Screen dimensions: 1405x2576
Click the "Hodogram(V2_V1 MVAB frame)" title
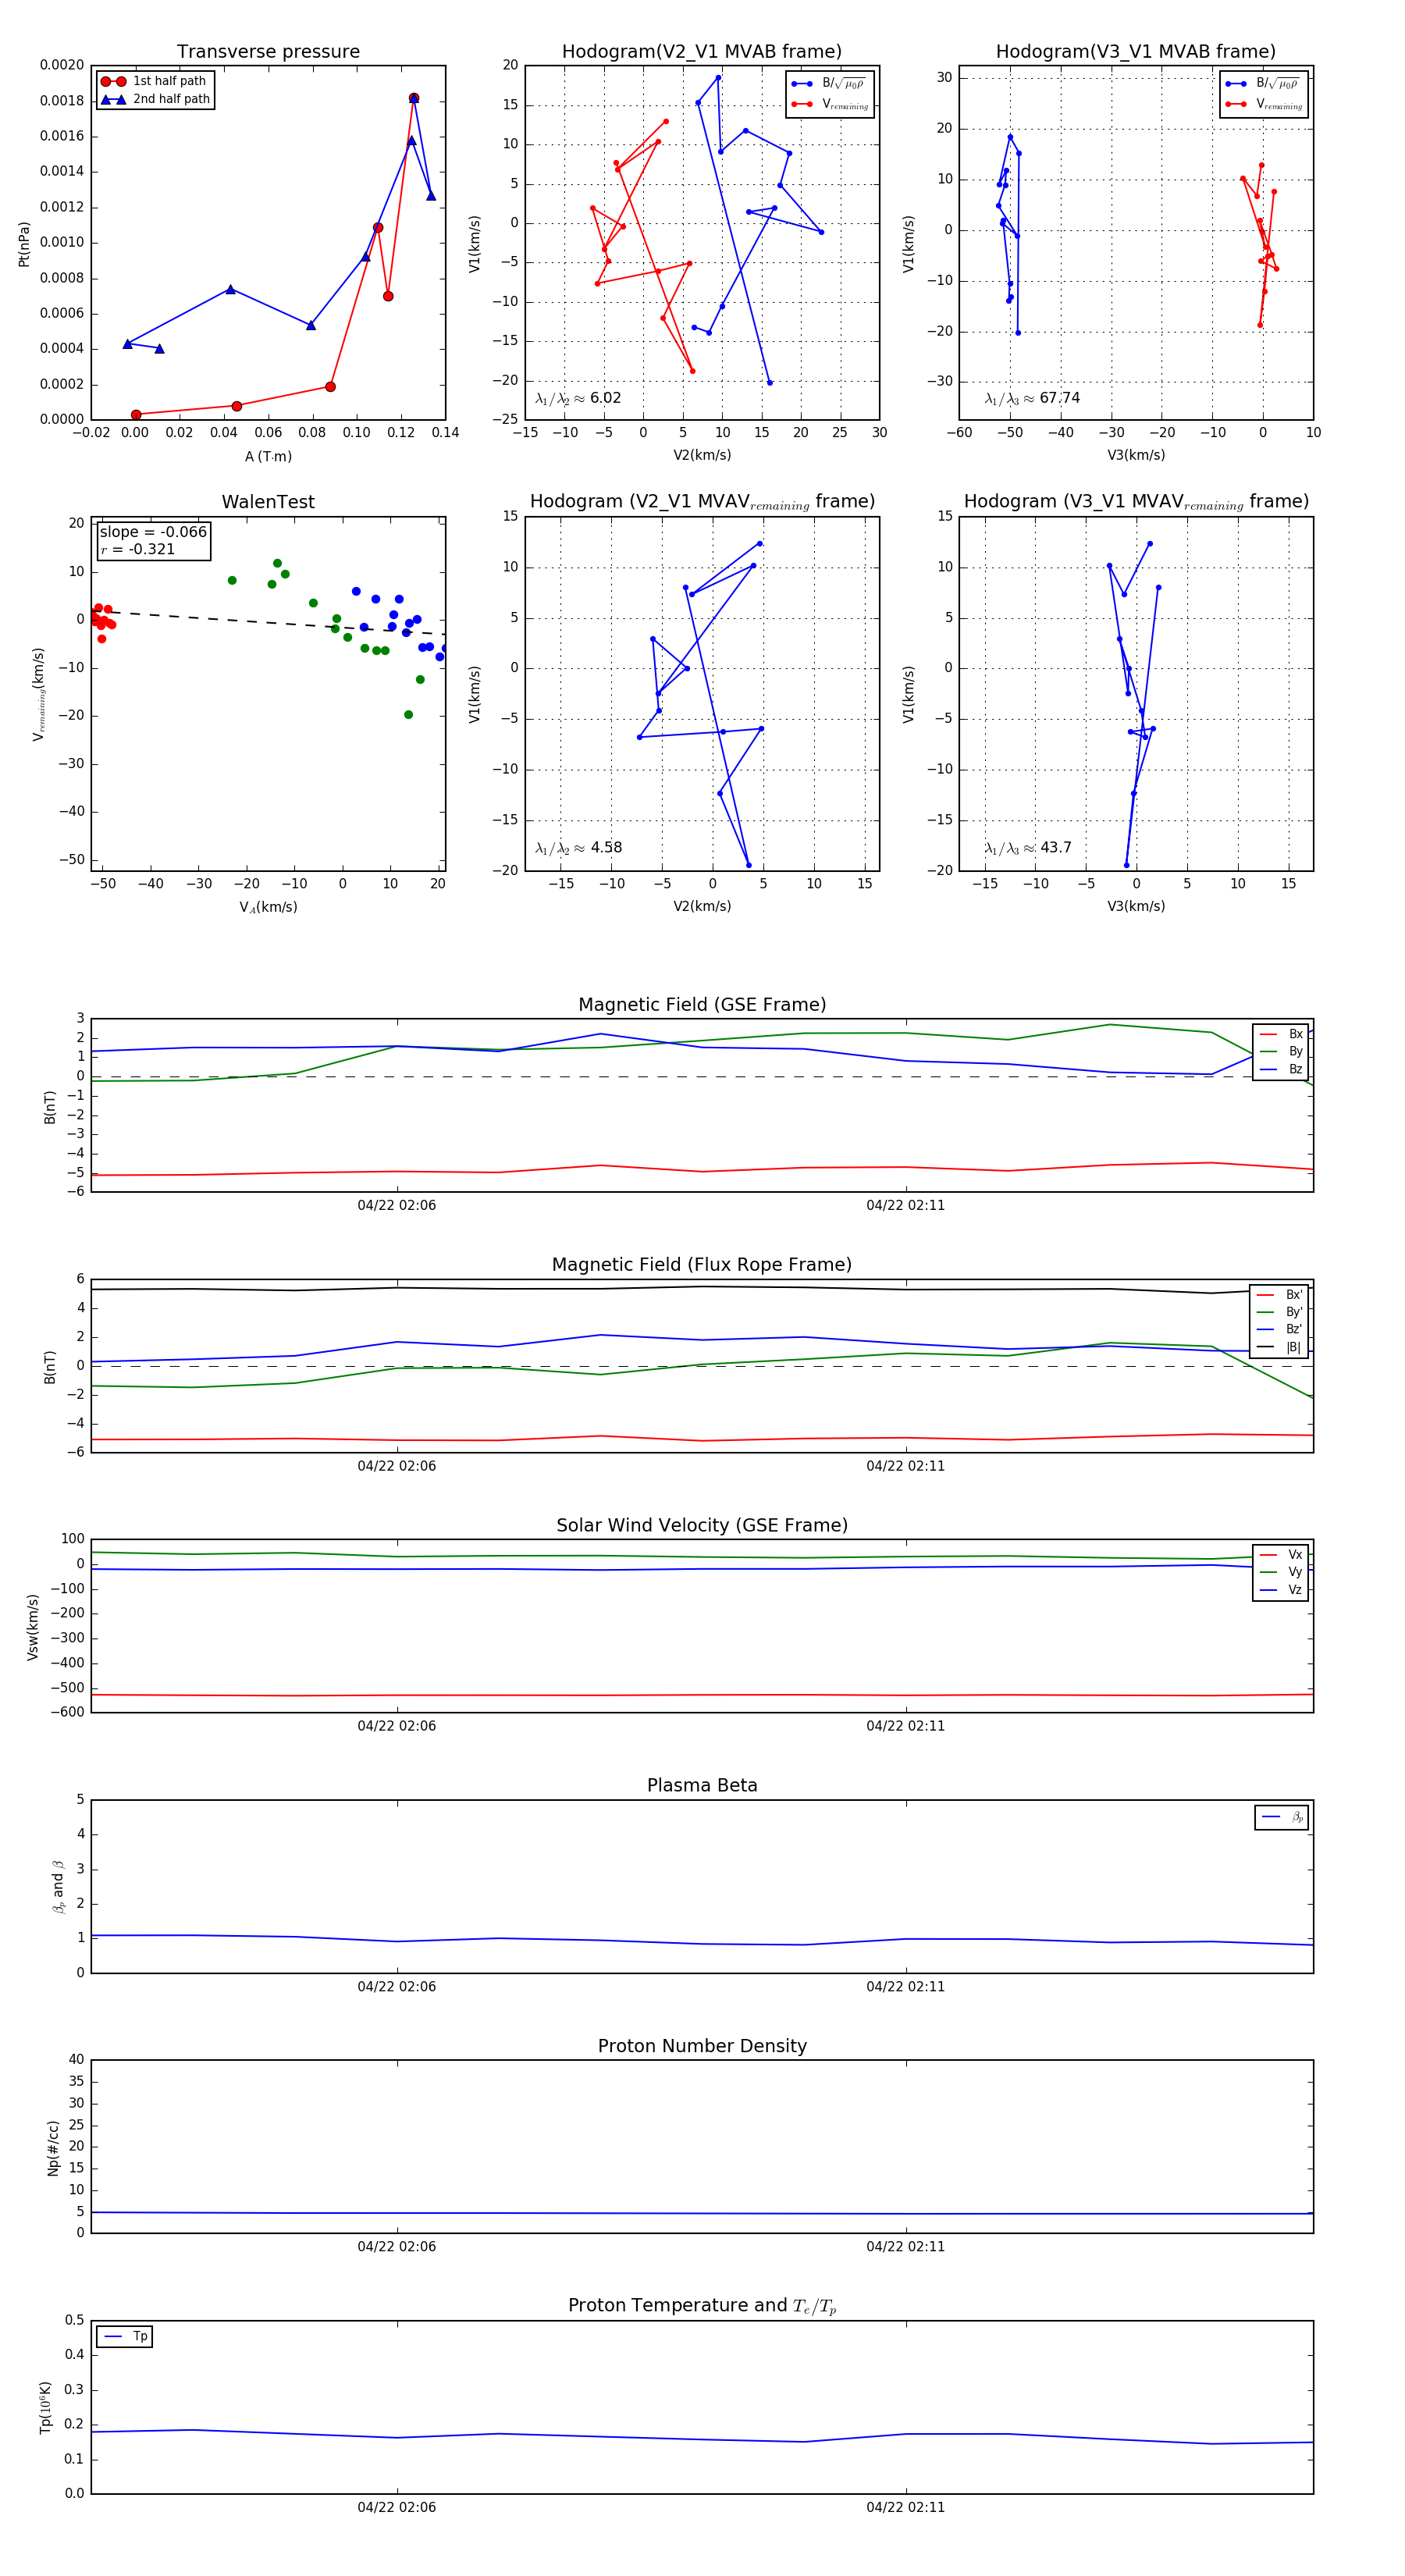[x=702, y=52]
